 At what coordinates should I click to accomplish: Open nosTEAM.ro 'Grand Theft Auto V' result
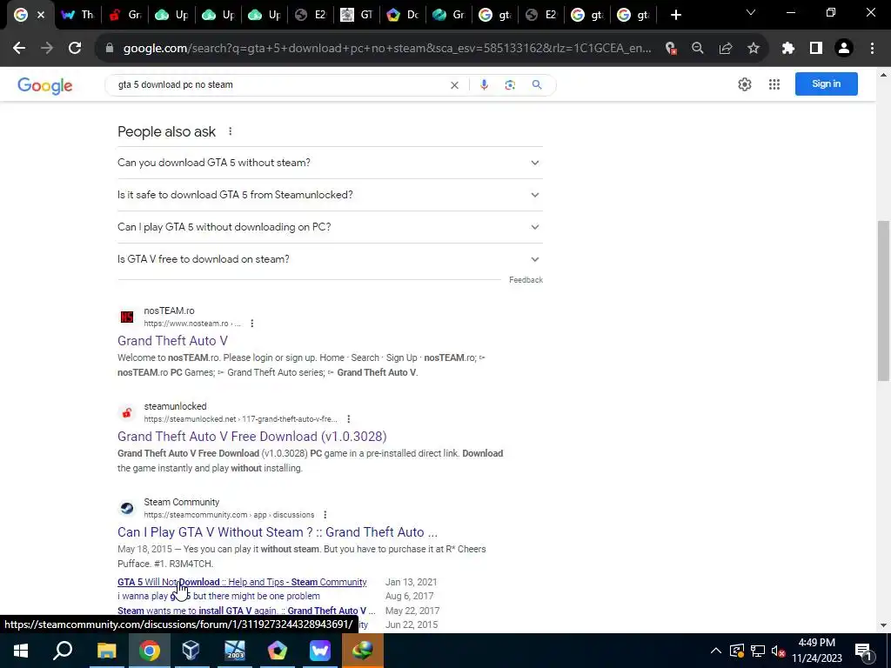(x=173, y=341)
